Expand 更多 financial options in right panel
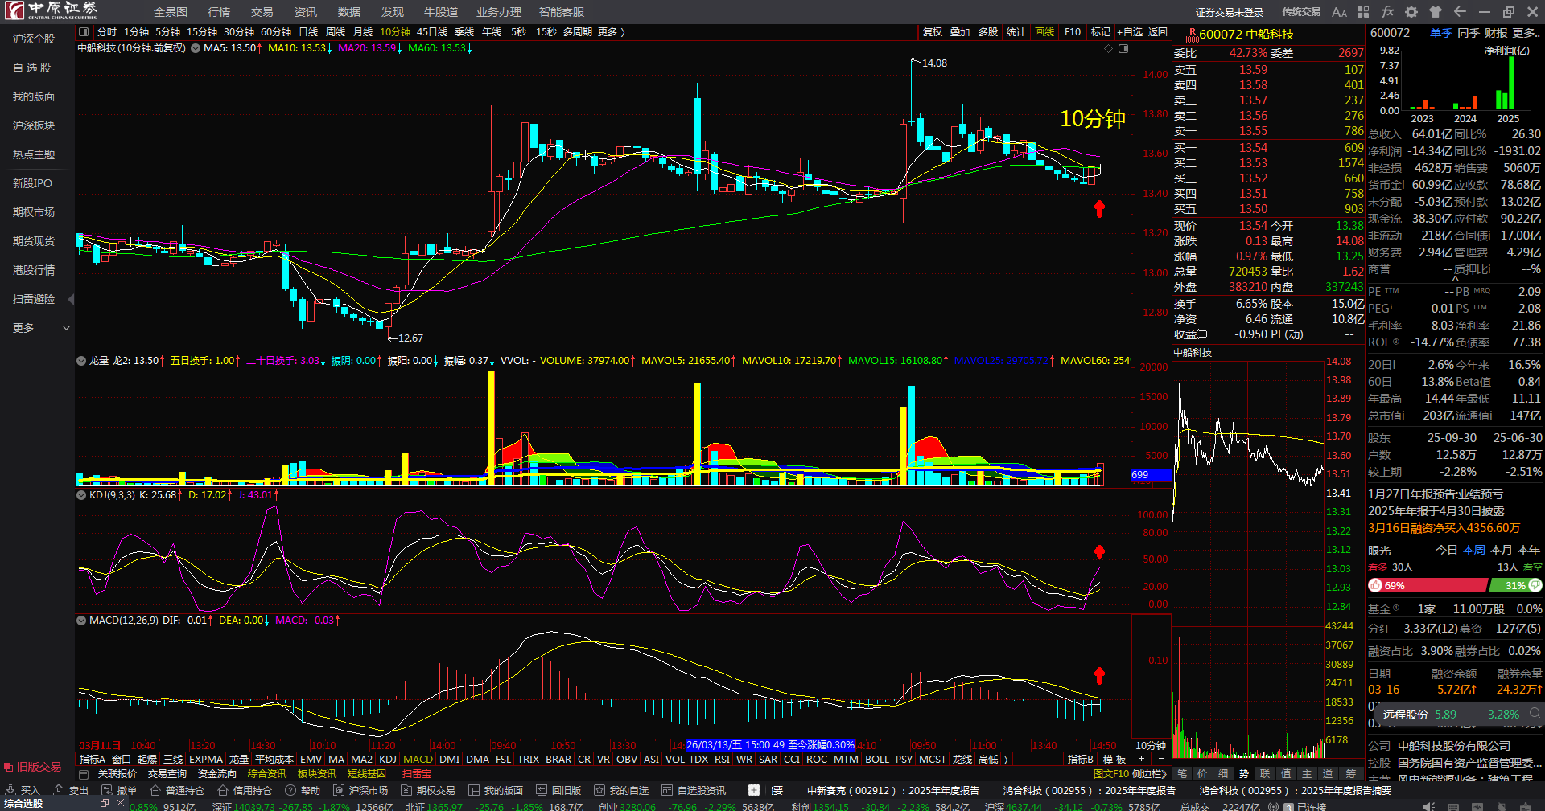Image resolution: width=1545 pixels, height=811 pixels. tap(1526, 33)
